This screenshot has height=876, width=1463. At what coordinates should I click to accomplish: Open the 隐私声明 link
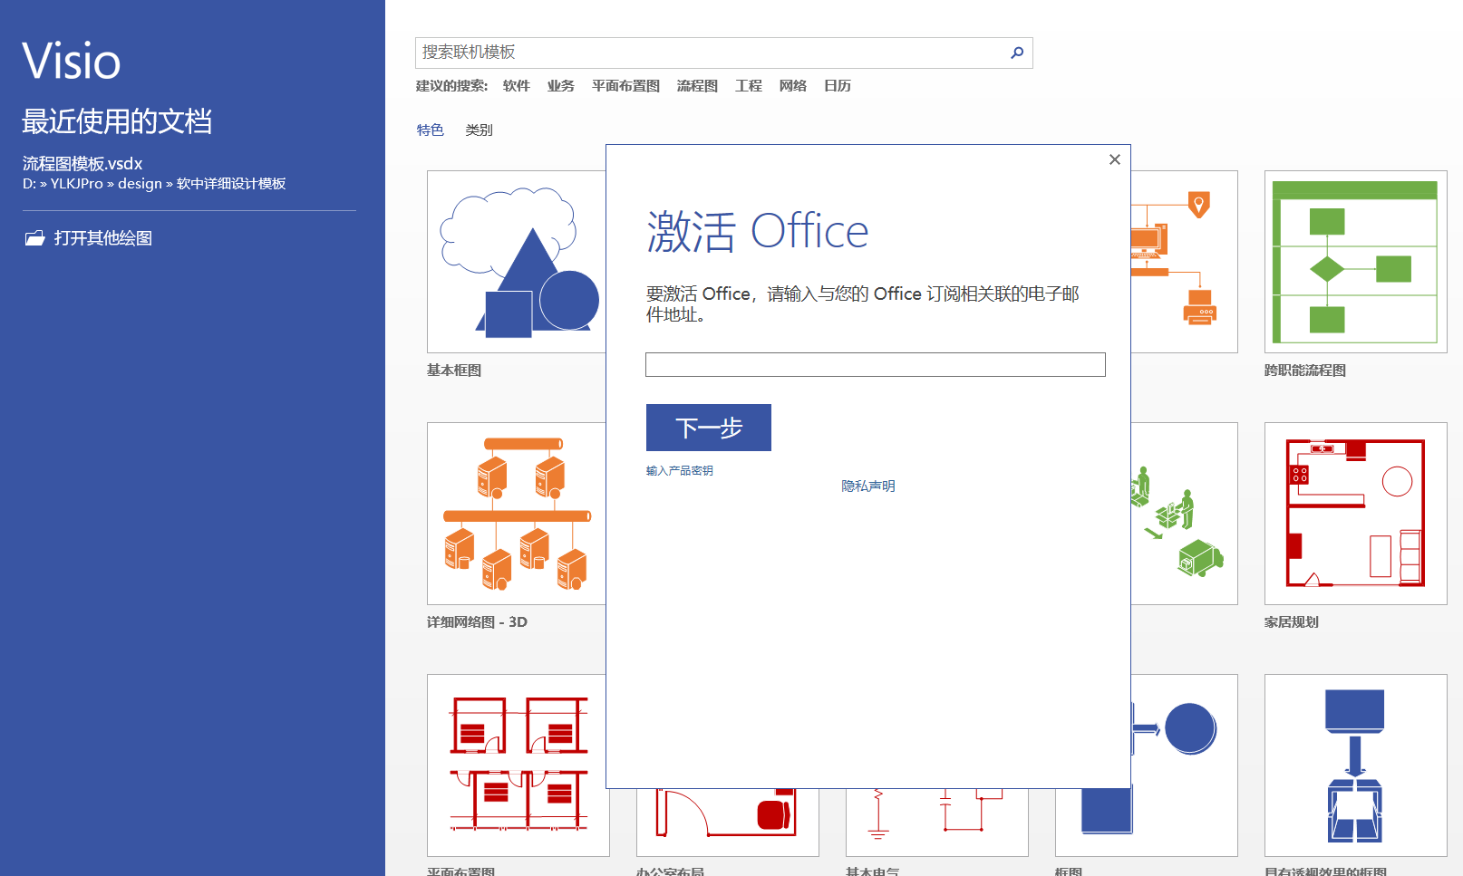click(868, 486)
